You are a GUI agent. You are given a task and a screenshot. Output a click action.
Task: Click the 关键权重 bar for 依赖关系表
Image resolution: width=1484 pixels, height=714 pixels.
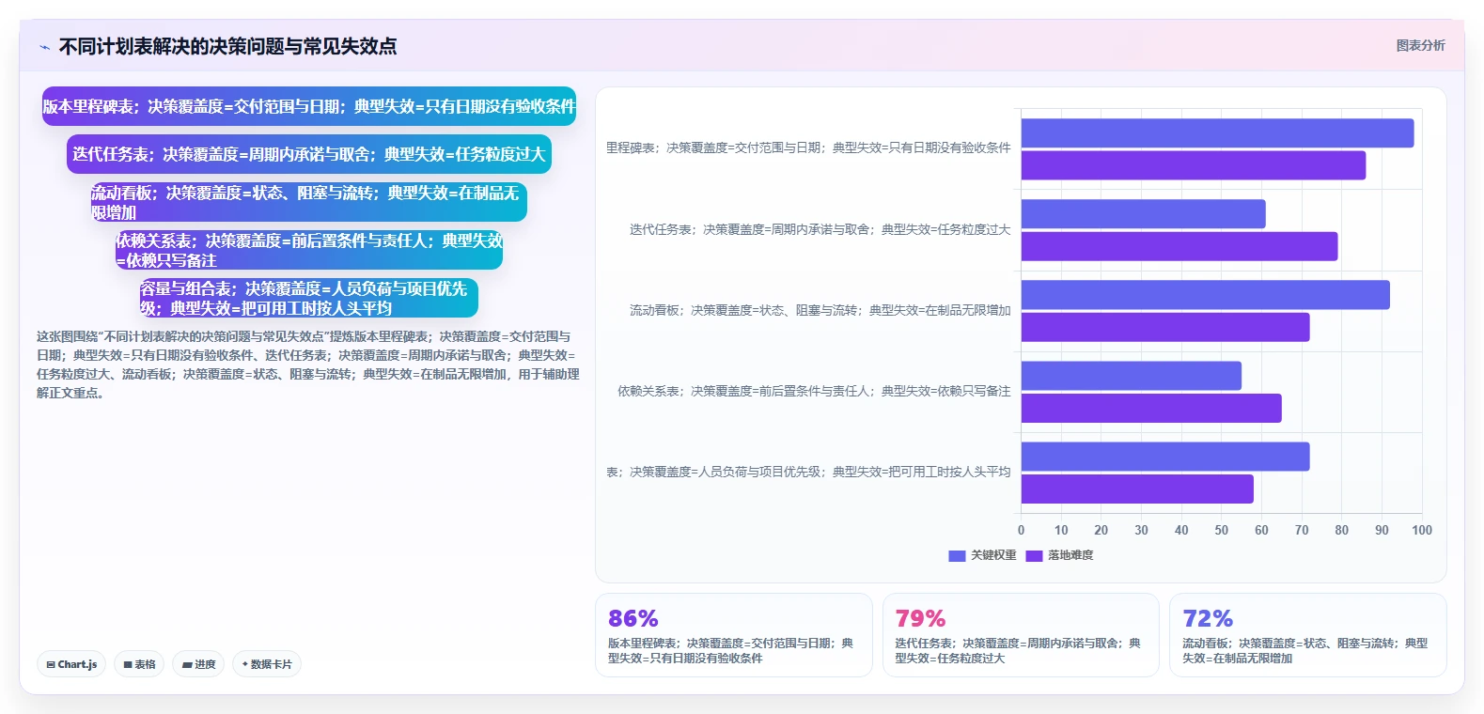tap(1132, 376)
